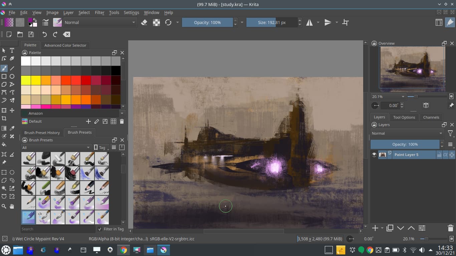The image size is (456, 256).
Task: Expand the Amazon palette dropdown
Action: click(x=122, y=113)
